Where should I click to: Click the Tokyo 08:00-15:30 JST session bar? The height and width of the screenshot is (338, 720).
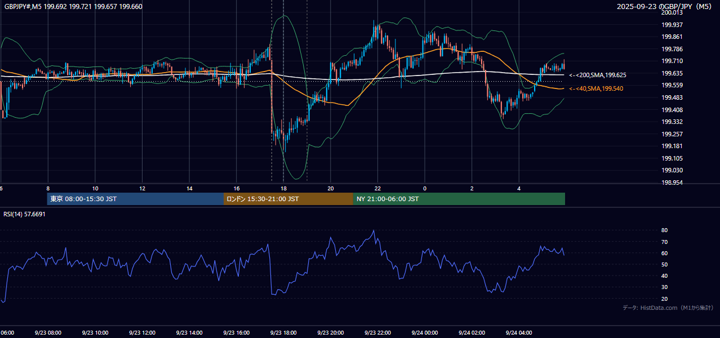point(135,199)
